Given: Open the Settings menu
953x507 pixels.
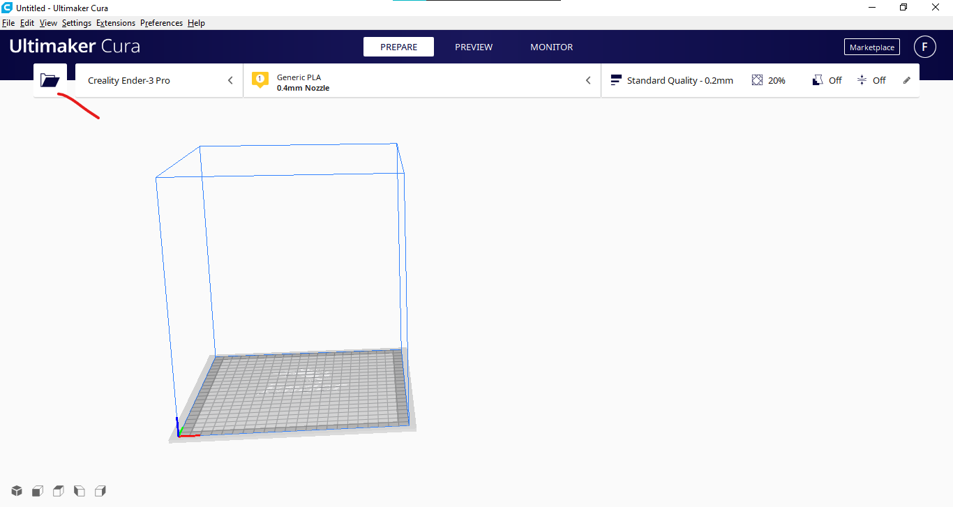Looking at the screenshot, I should [77, 23].
